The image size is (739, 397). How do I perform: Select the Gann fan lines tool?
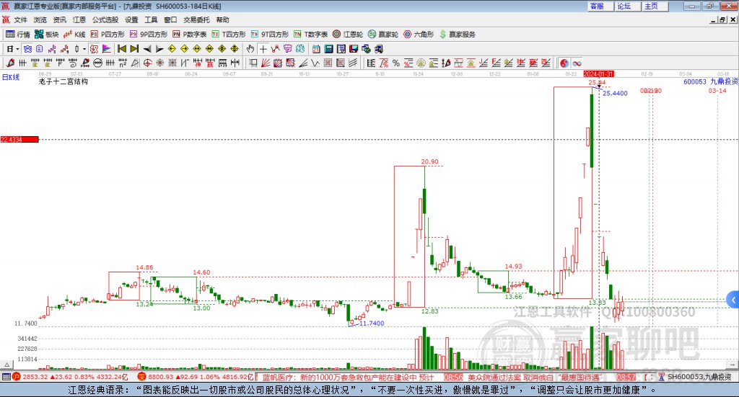coord(266,63)
